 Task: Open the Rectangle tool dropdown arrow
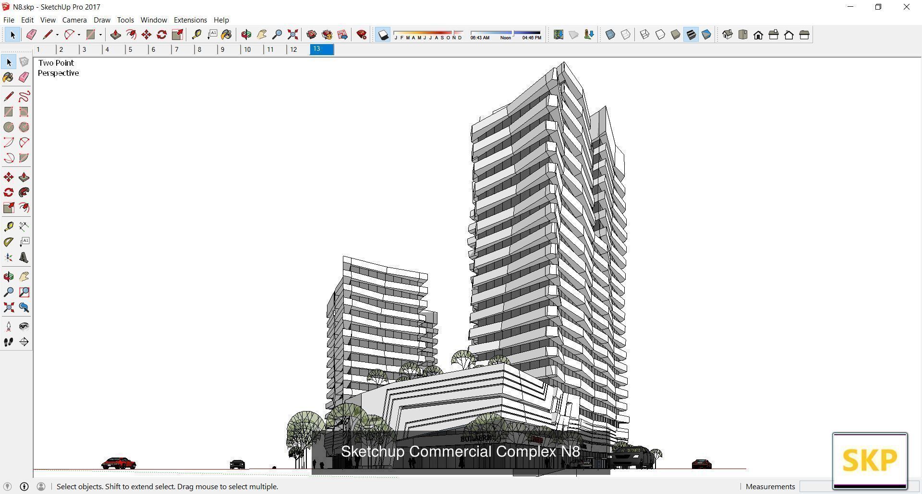click(100, 35)
